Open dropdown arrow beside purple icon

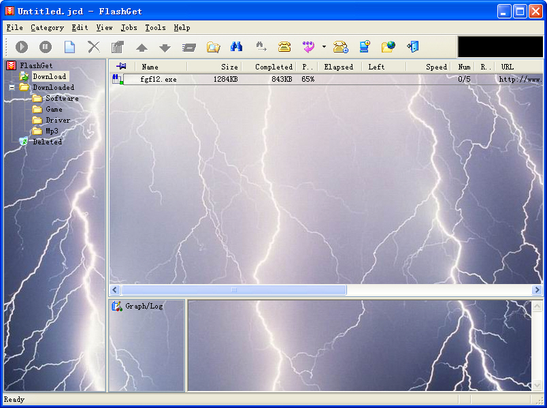pyautogui.click(x=324, y=46)
